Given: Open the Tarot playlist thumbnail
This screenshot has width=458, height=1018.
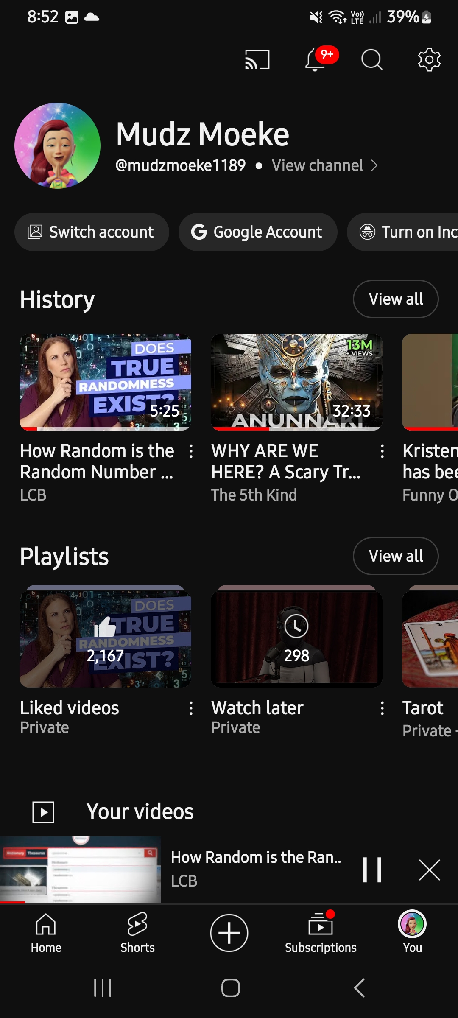Looking at the screenshot, I should coord(430,639).
